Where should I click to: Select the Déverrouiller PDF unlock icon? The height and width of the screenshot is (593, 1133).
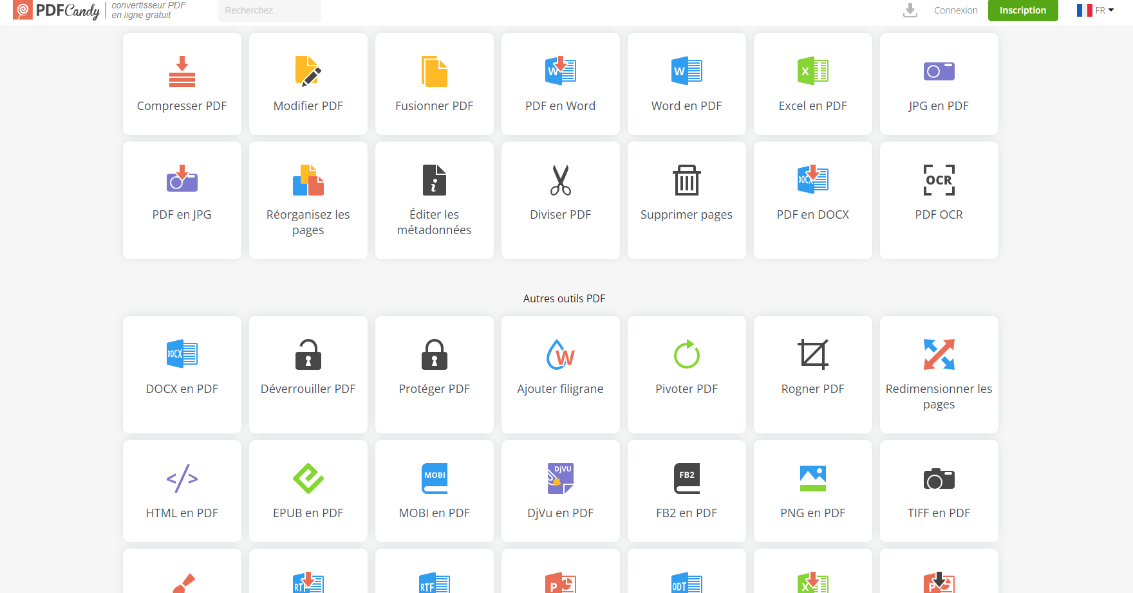tap(308, 354)
